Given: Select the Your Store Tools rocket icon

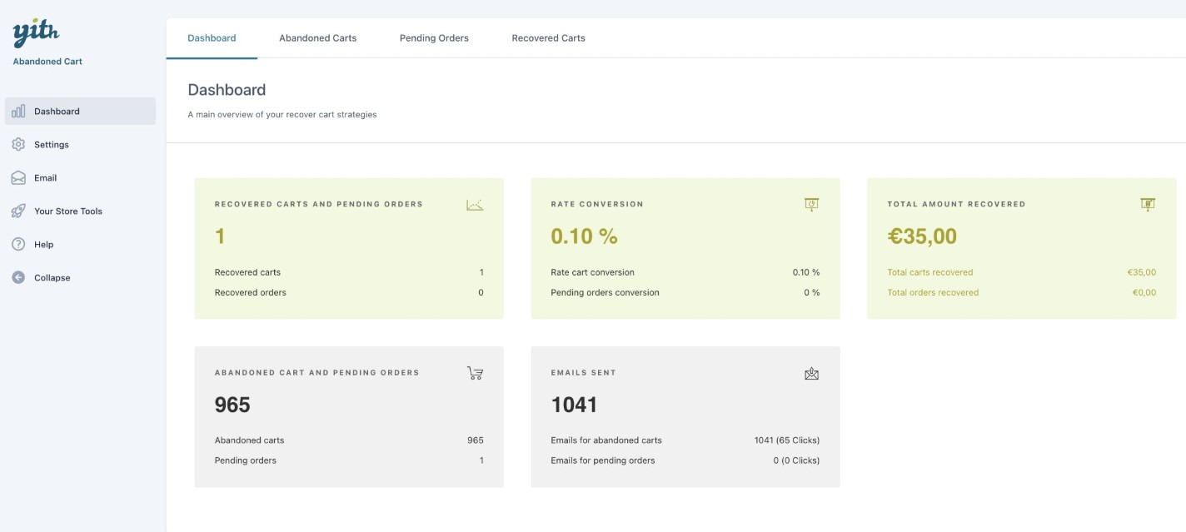Looking at the screenshot, I should [17, 211].
